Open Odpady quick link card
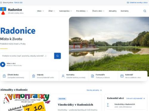This screenshot has width=149, height=111. click(x=44, y=76)
